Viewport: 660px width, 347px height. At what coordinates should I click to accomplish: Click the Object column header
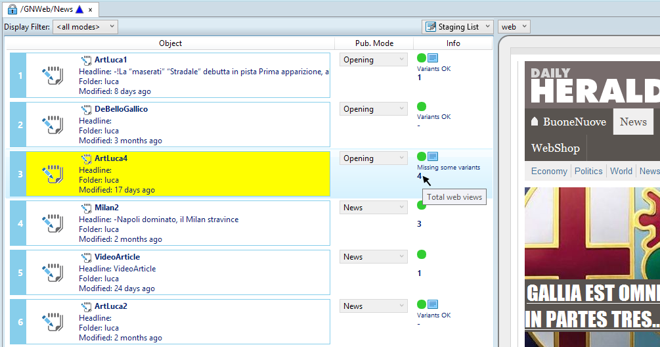point(170,43)
